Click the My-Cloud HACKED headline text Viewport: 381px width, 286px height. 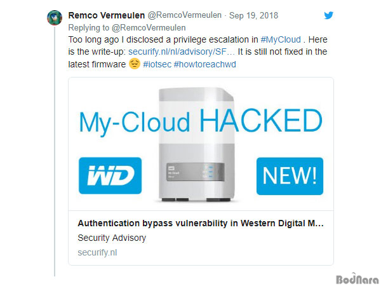click(201, 121)
